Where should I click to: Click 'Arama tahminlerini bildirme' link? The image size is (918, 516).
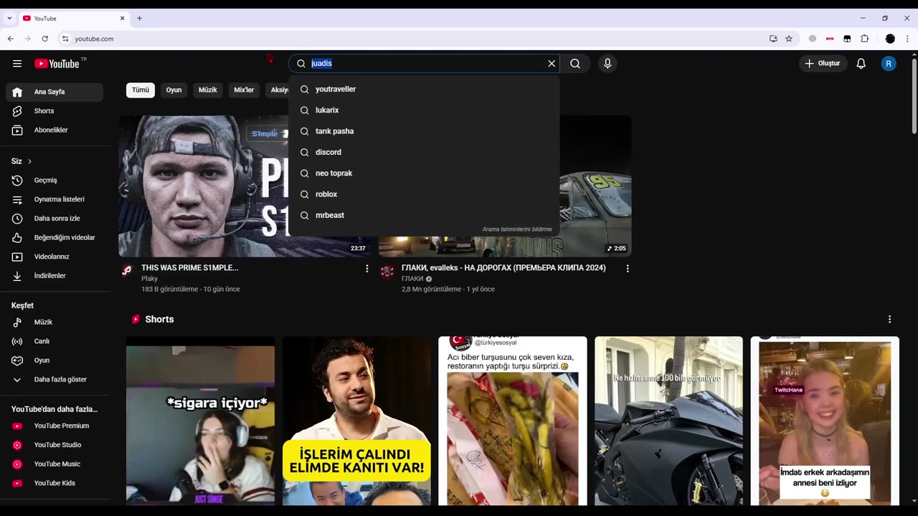(516, 229)
